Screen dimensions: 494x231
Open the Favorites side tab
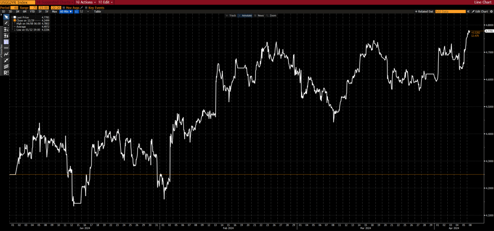click(2, 51)
